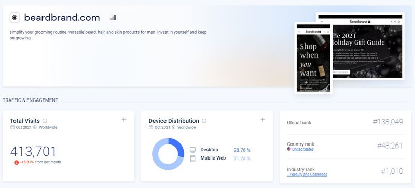
Task: Open the Total Visits info tooltip icon
Action: click(45, 121)
